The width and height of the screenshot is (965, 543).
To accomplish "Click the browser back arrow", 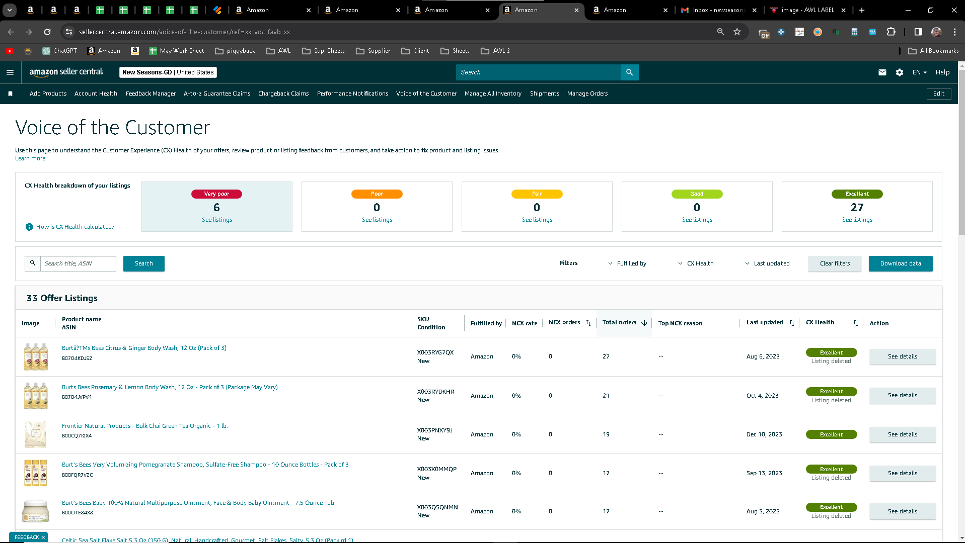I will point(11,32).
